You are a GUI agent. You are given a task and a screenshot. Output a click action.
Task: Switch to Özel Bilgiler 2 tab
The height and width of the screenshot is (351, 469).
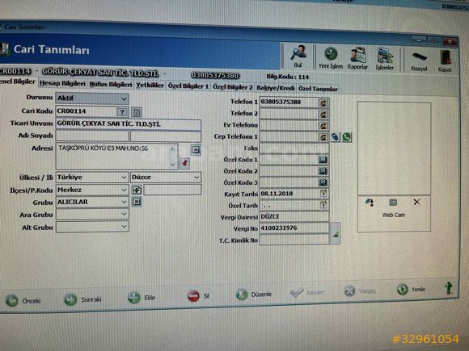(x=232, y=87)
